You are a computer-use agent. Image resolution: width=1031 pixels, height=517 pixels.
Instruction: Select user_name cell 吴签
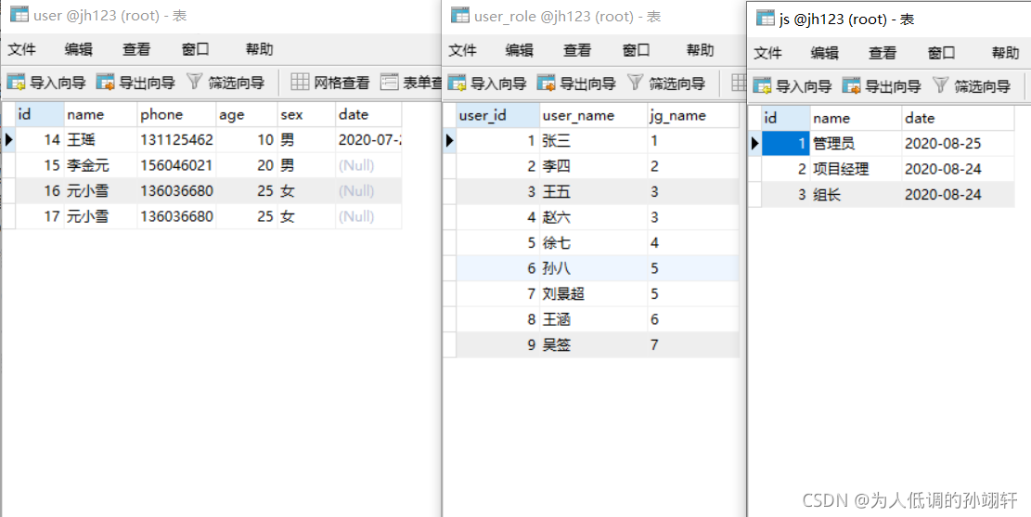pyautogui.click(x=594, y=344)
